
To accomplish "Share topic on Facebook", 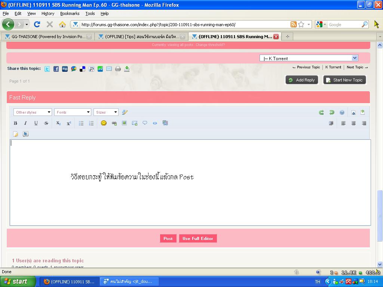I will pyautogui.click(x=56, y=69).
